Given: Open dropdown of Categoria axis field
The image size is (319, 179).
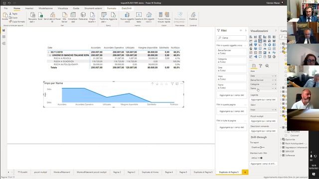Looking at the screenshot, I should pyautogui.click(x=273, y=84).
